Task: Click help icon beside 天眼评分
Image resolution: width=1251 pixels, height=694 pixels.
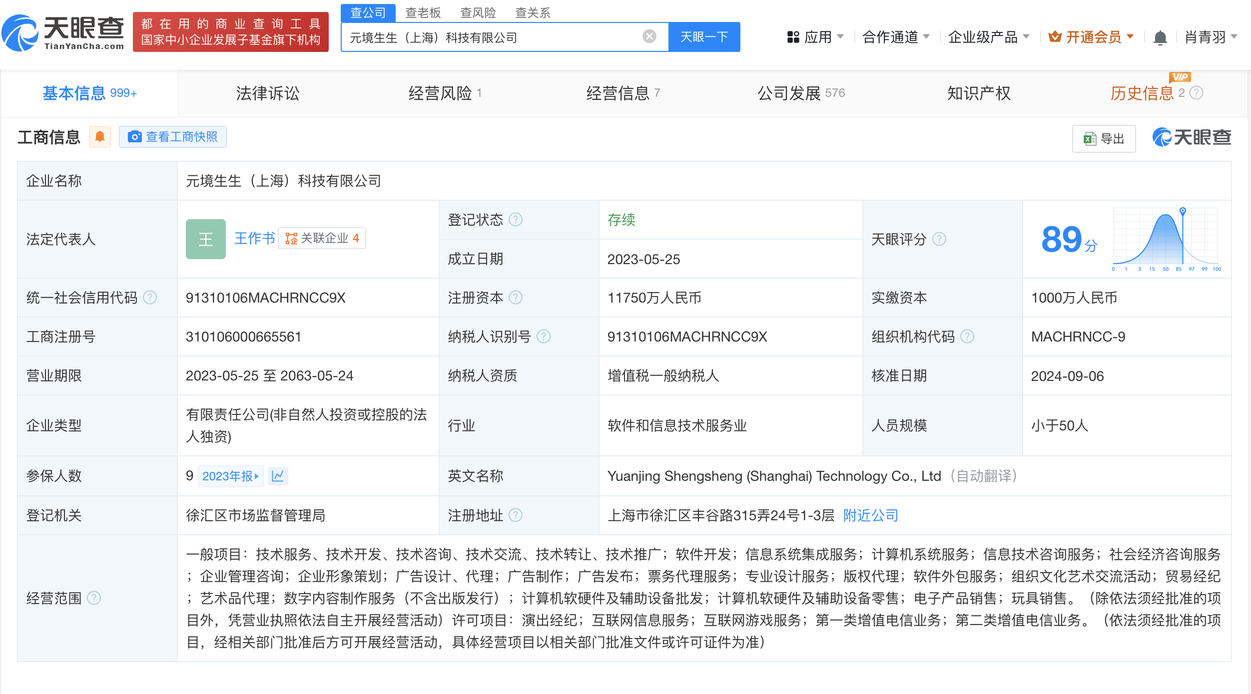Action: coord(939,239)
